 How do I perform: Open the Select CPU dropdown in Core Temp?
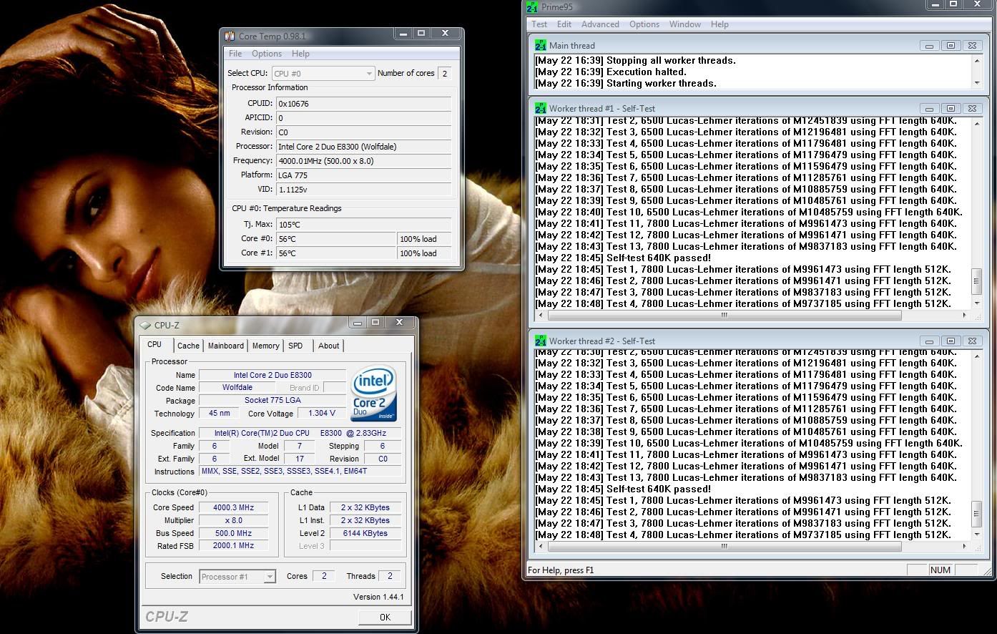323,73
